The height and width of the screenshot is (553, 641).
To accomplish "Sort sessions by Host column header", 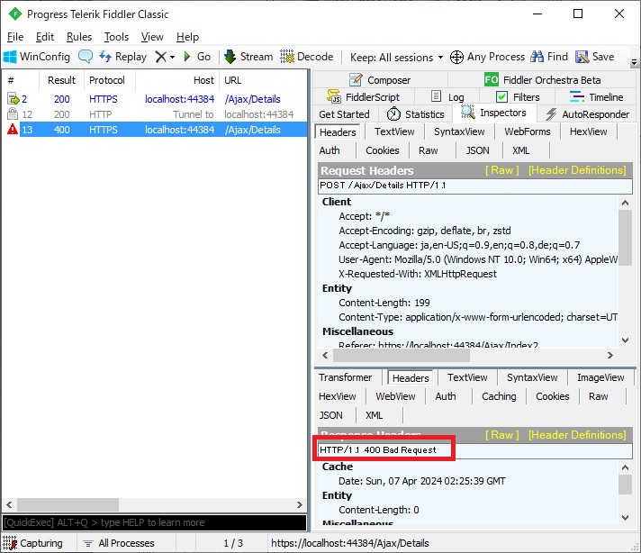I will pyautogui.click(x=177, y=80).
